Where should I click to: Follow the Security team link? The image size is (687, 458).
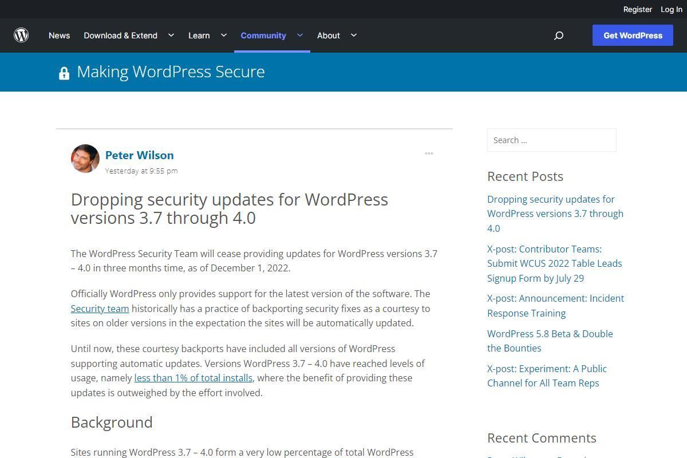(100, 309)
